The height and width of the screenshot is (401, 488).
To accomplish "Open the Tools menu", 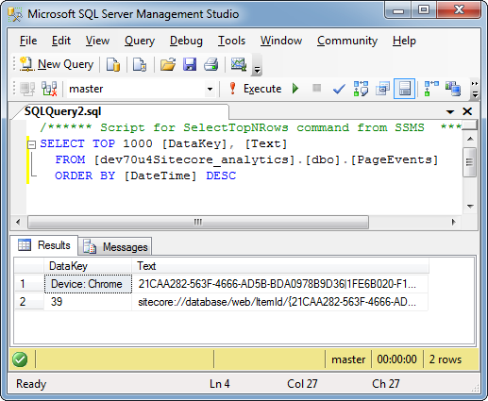I will (231, 41).
